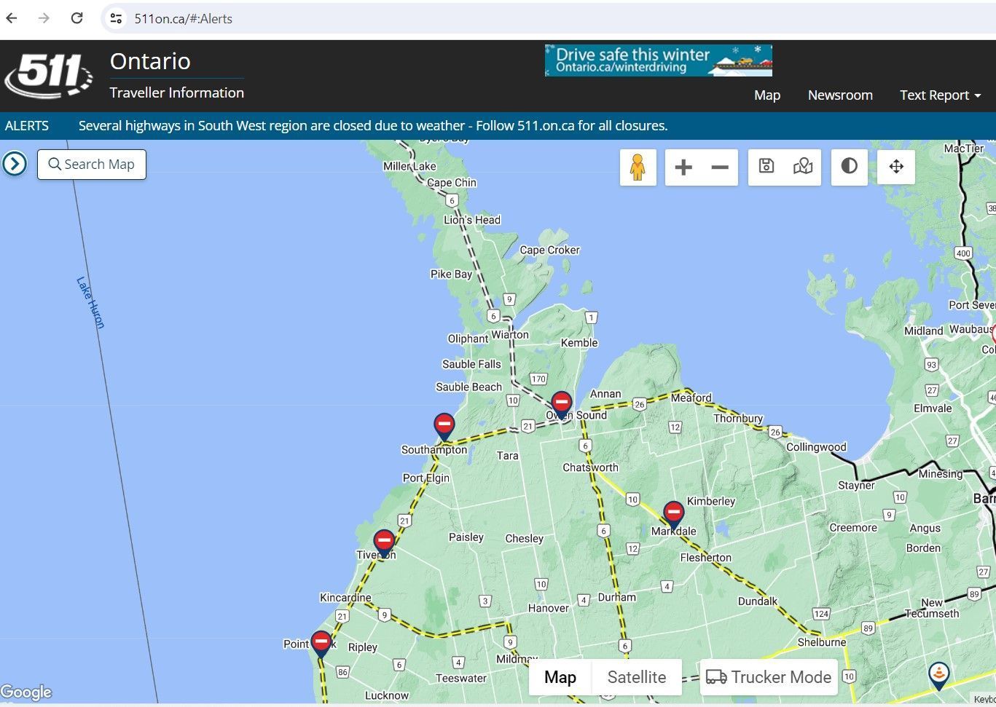This screenshot has height=707, width=996.
Task: Open the closure marker near Tiverton
Action: coord(384,540)
